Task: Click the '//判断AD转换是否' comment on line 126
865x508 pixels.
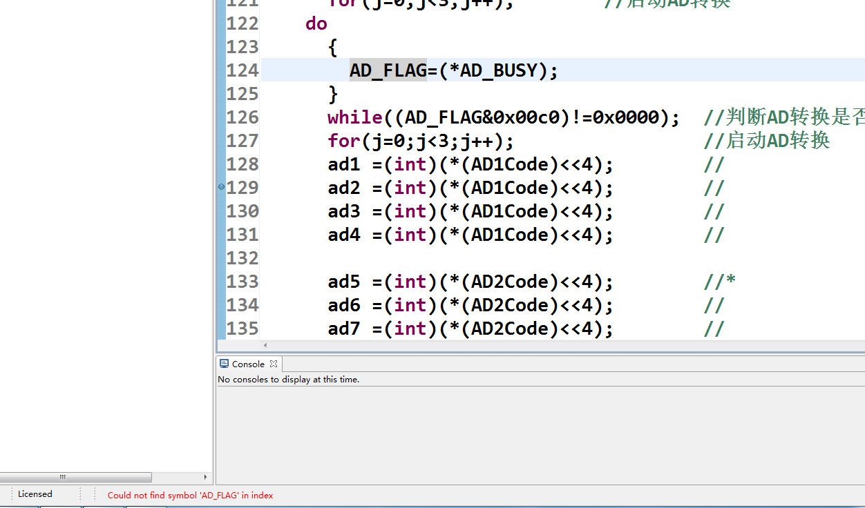Action: (784, 117)
